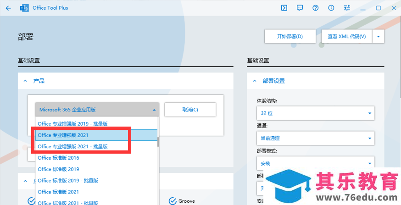Image resolution: width=401 pixels, height=205 pixels.
Task: Open the arrow beside 查看 XML 代码
Action: (379, 36)
